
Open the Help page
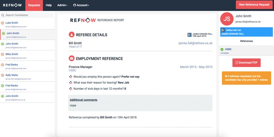pos(49,5)
